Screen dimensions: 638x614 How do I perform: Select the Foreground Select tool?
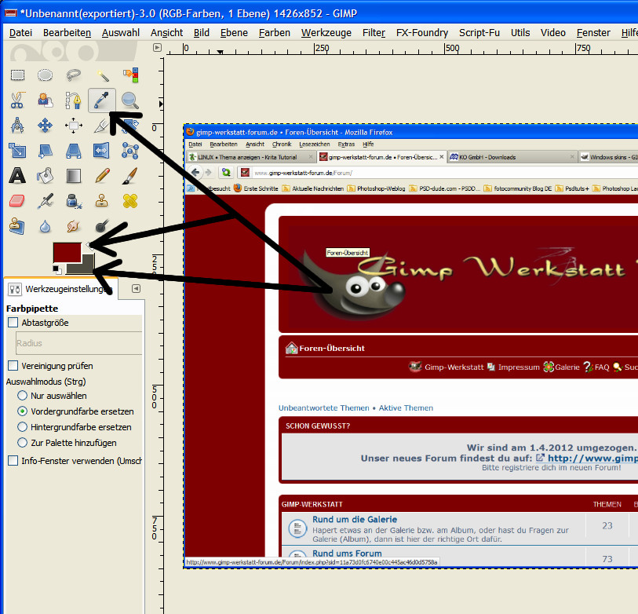[45, 101]
